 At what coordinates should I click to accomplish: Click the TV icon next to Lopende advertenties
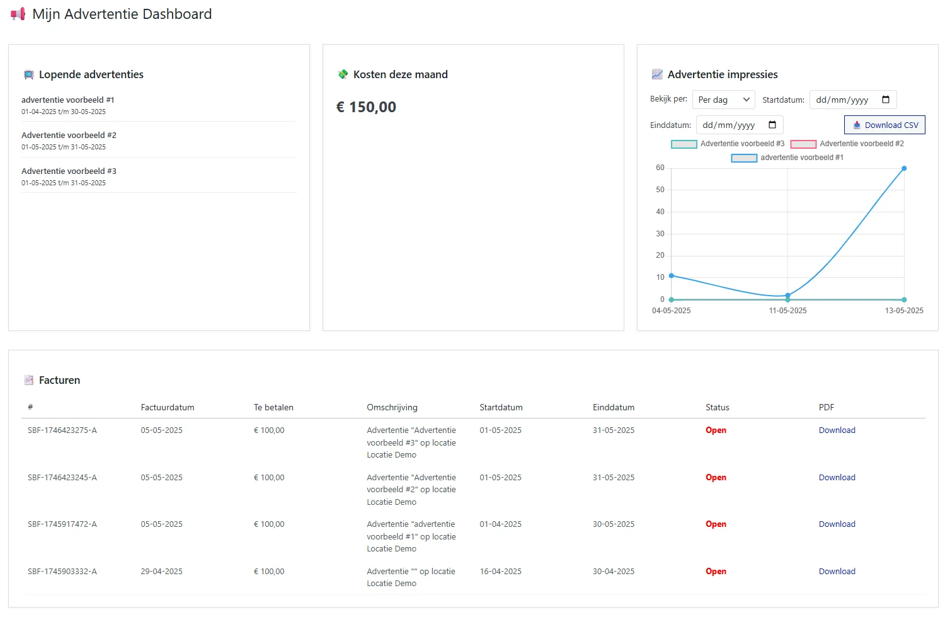point(28,74)
